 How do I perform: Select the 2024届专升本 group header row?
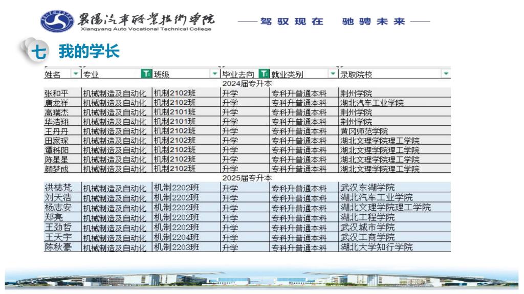(247, 83)
